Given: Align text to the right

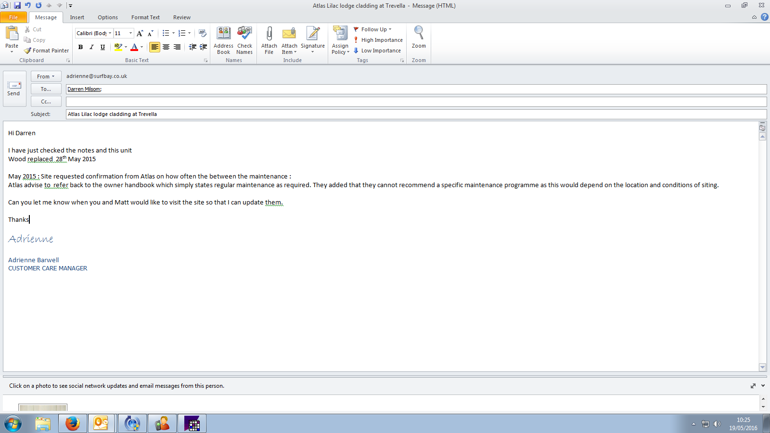Looking at the screenshot, I should [177, 47].
